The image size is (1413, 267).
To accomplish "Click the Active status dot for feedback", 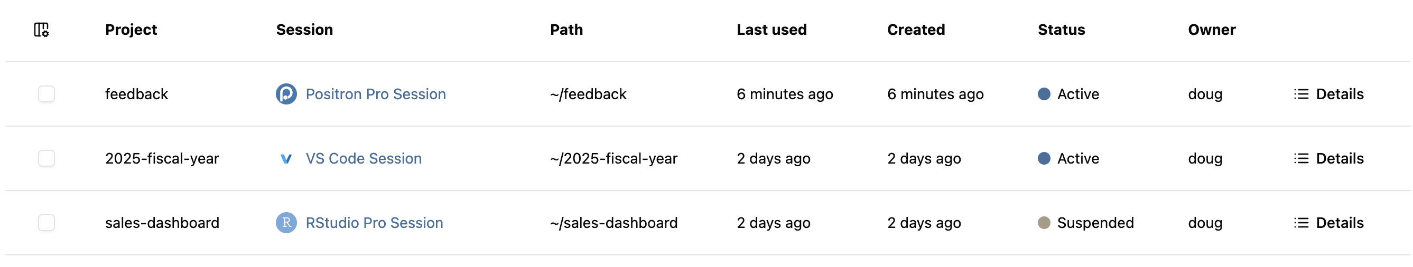I will tap(1043, 94).
